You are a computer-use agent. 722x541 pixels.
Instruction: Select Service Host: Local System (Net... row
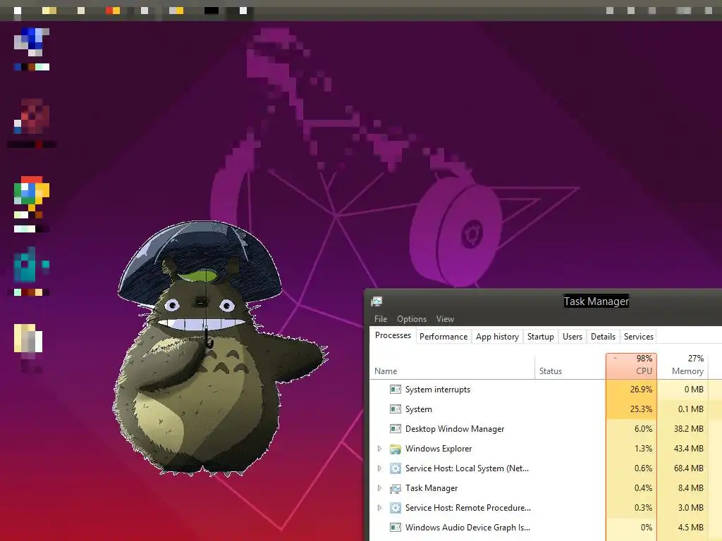[x=546, y=468]
